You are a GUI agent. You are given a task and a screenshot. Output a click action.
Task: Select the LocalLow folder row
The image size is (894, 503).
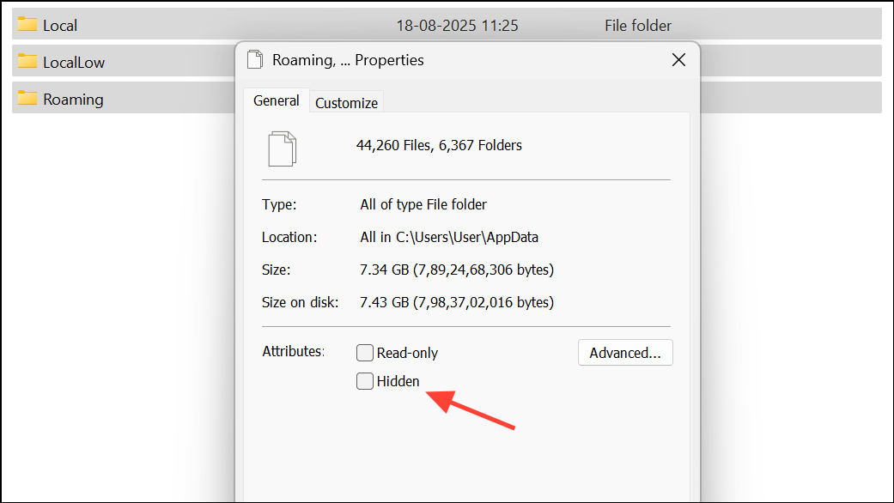pos(129,61)
